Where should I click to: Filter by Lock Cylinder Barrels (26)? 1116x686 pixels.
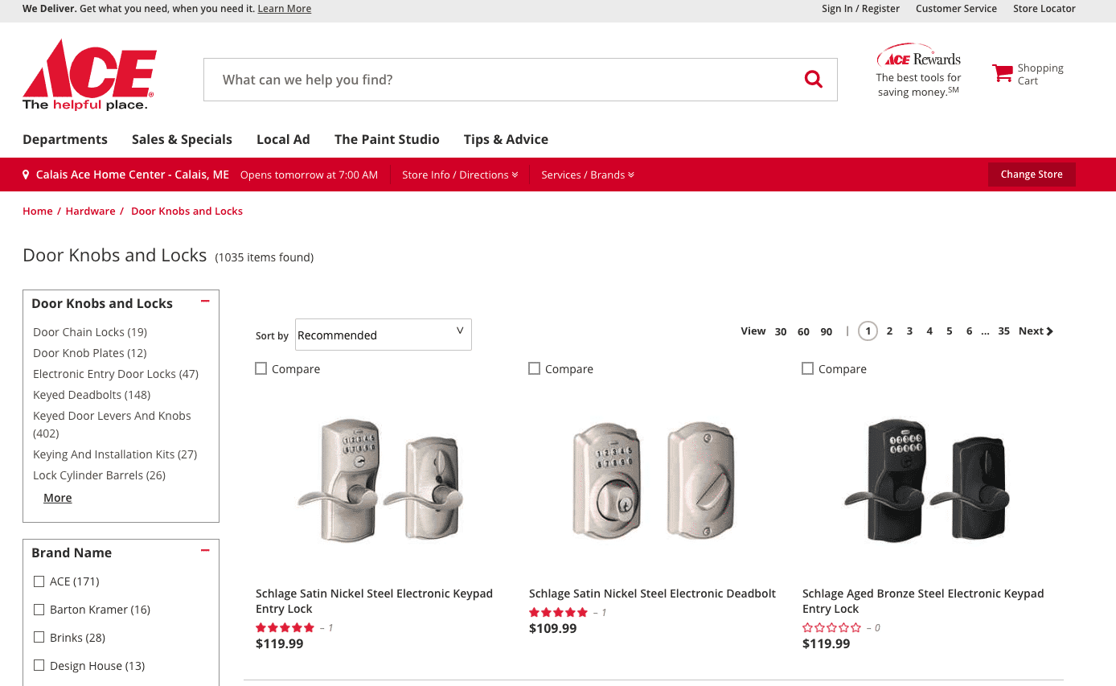click(99, 475)
